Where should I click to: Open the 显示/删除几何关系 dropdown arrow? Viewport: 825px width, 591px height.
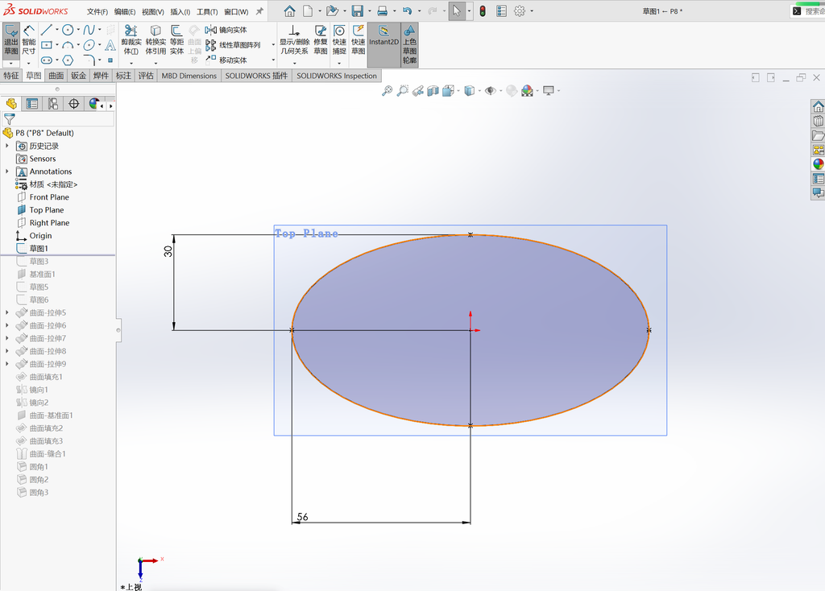(294, 63)
